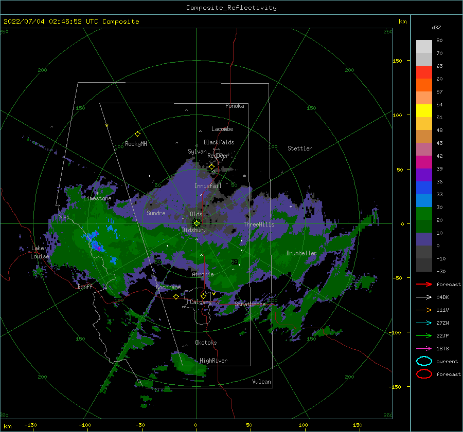This screenshot has height=432, width=463.
Task: Click the Lacombe city label
Action: (222, 129)
